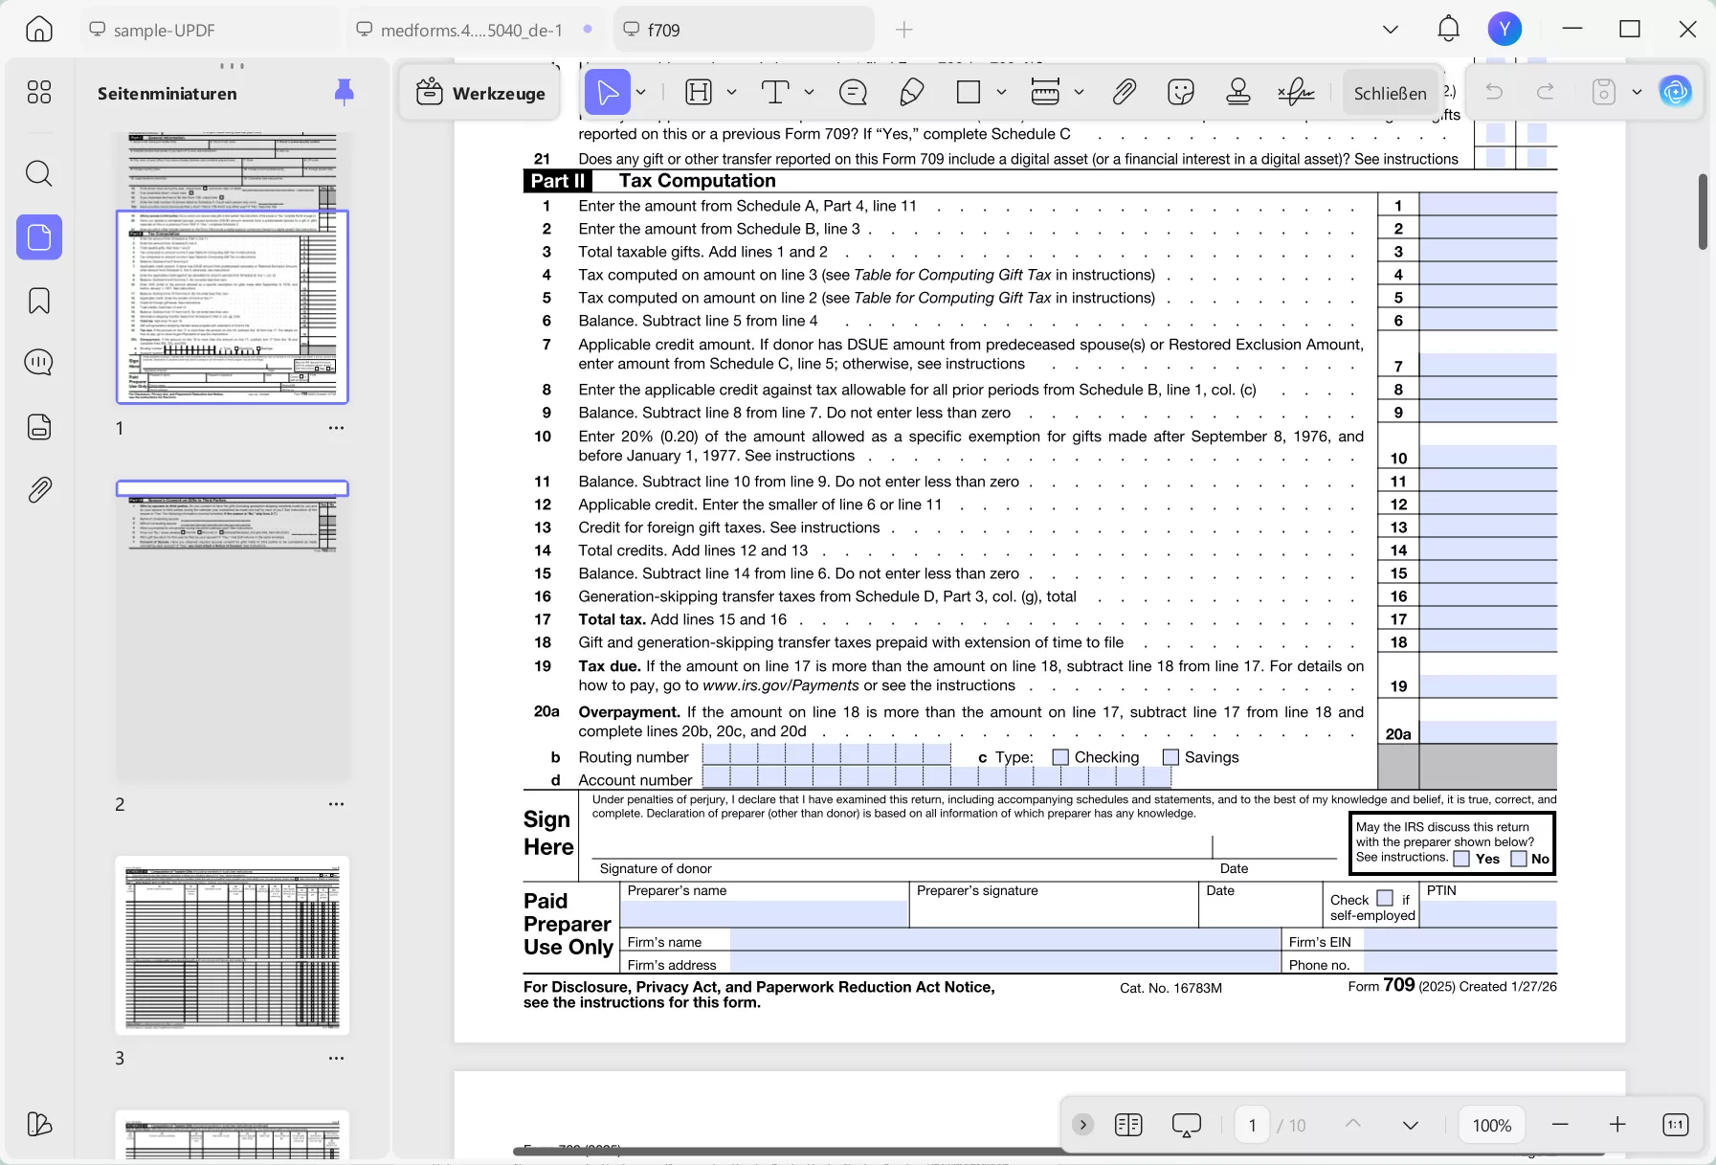Open the tab list chevron in title bar
The image size is (1716, 1165).
pyautogui.click(x=1391, y=30)
